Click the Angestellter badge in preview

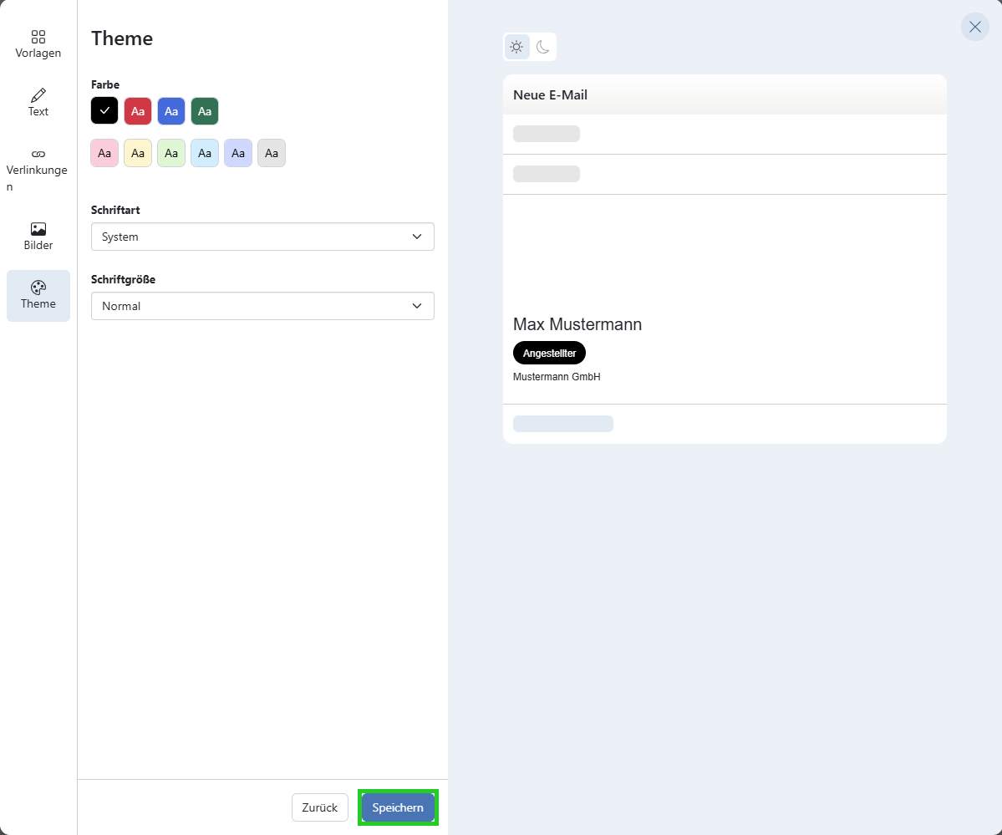point(549,353)
